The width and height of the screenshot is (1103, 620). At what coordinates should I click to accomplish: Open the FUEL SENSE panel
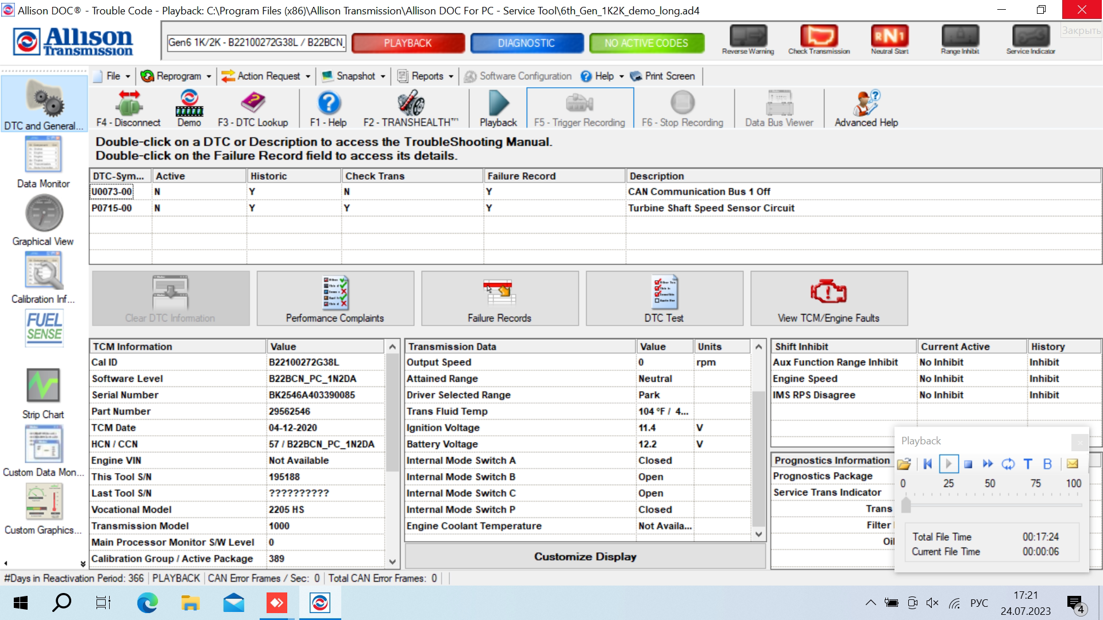point(43,328)
